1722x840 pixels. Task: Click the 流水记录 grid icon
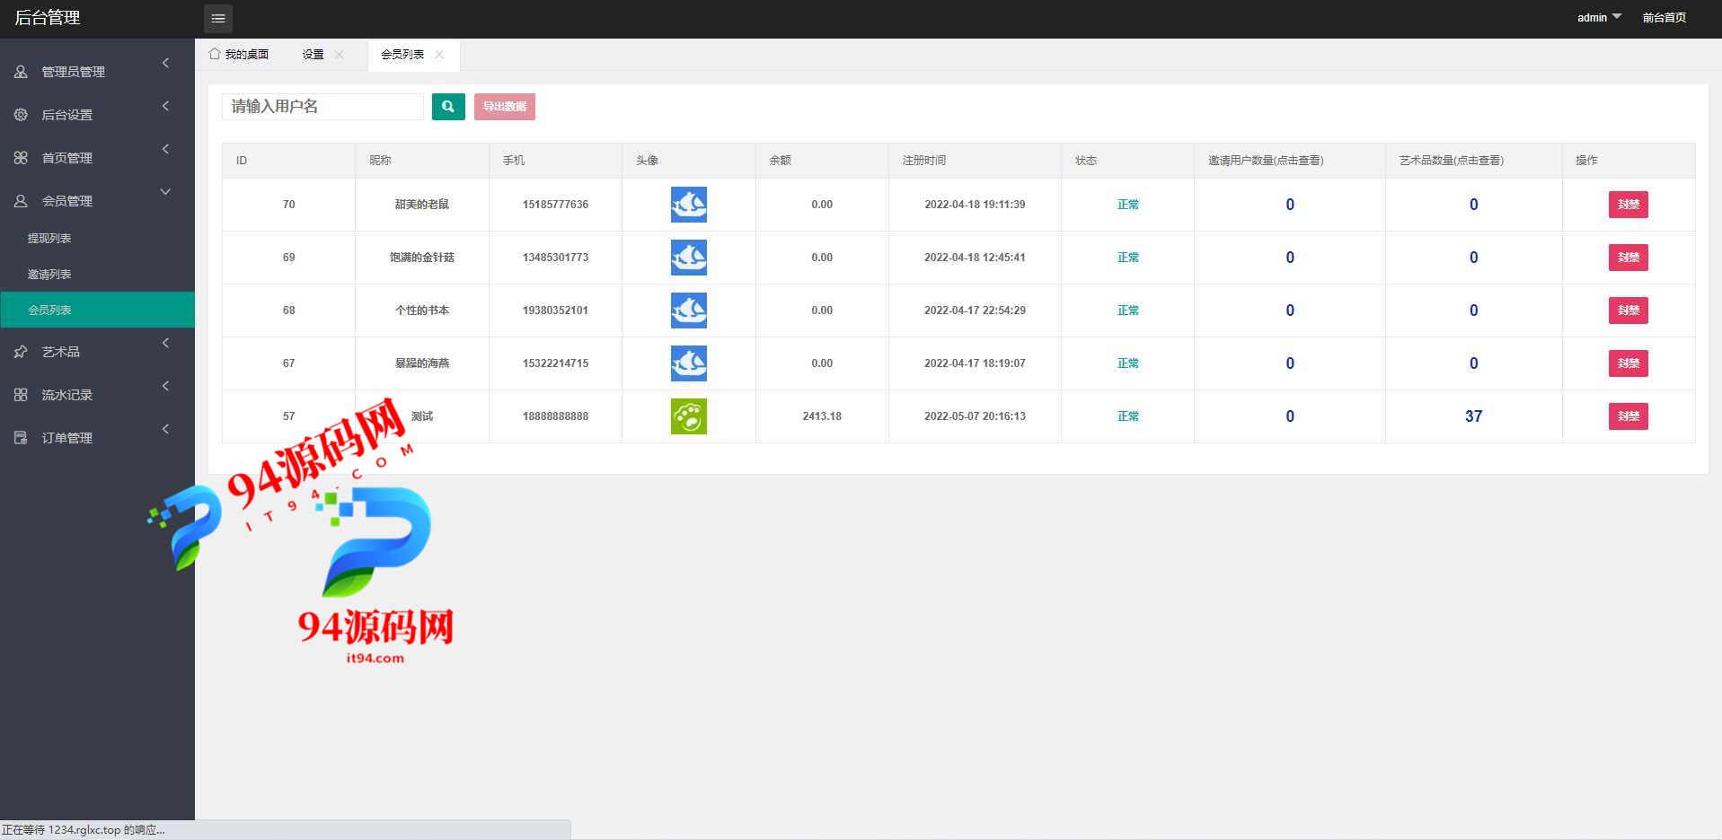click(x=21, y=395)
